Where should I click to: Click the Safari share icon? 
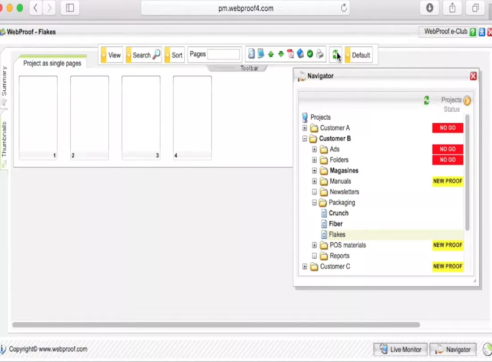[x=452, y=8]
